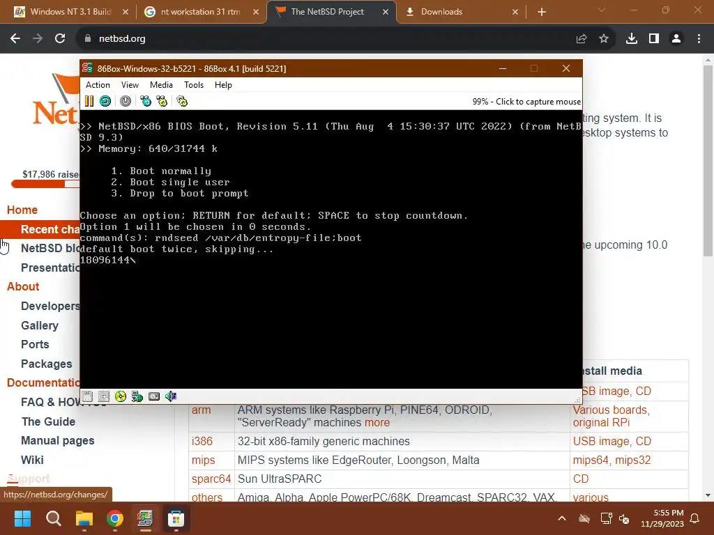Screen dimensions: 714x535
Task: Open Chrome downloads icon
Action: 632,39
